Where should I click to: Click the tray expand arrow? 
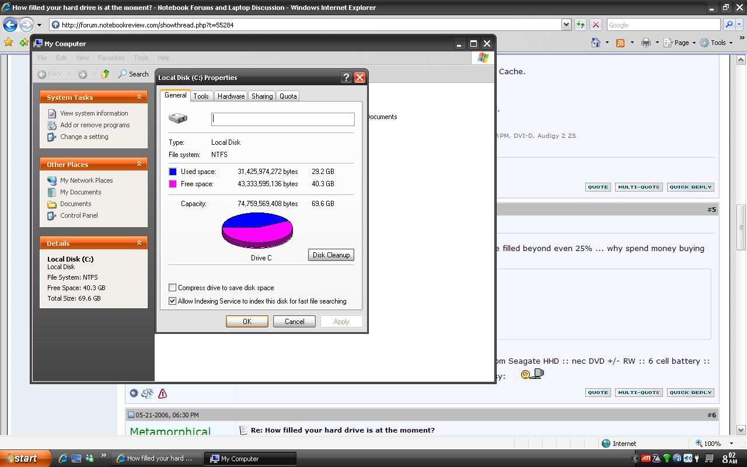(x=635, y=458)
